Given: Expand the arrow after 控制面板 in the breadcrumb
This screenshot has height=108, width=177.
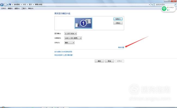Looking at the screenshot, I should click(x=21, y=5).
